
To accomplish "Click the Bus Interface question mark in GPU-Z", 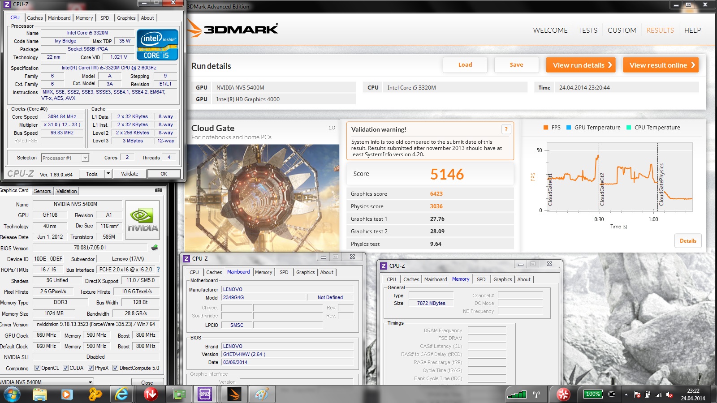I will pyautogui.click(x=158, y=270).
